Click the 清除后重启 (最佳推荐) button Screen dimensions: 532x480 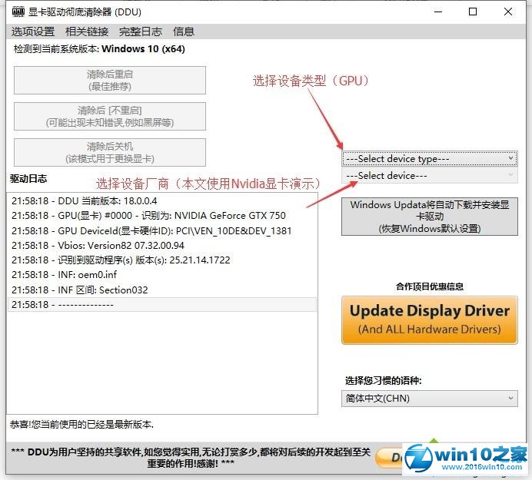coord(109,81)
